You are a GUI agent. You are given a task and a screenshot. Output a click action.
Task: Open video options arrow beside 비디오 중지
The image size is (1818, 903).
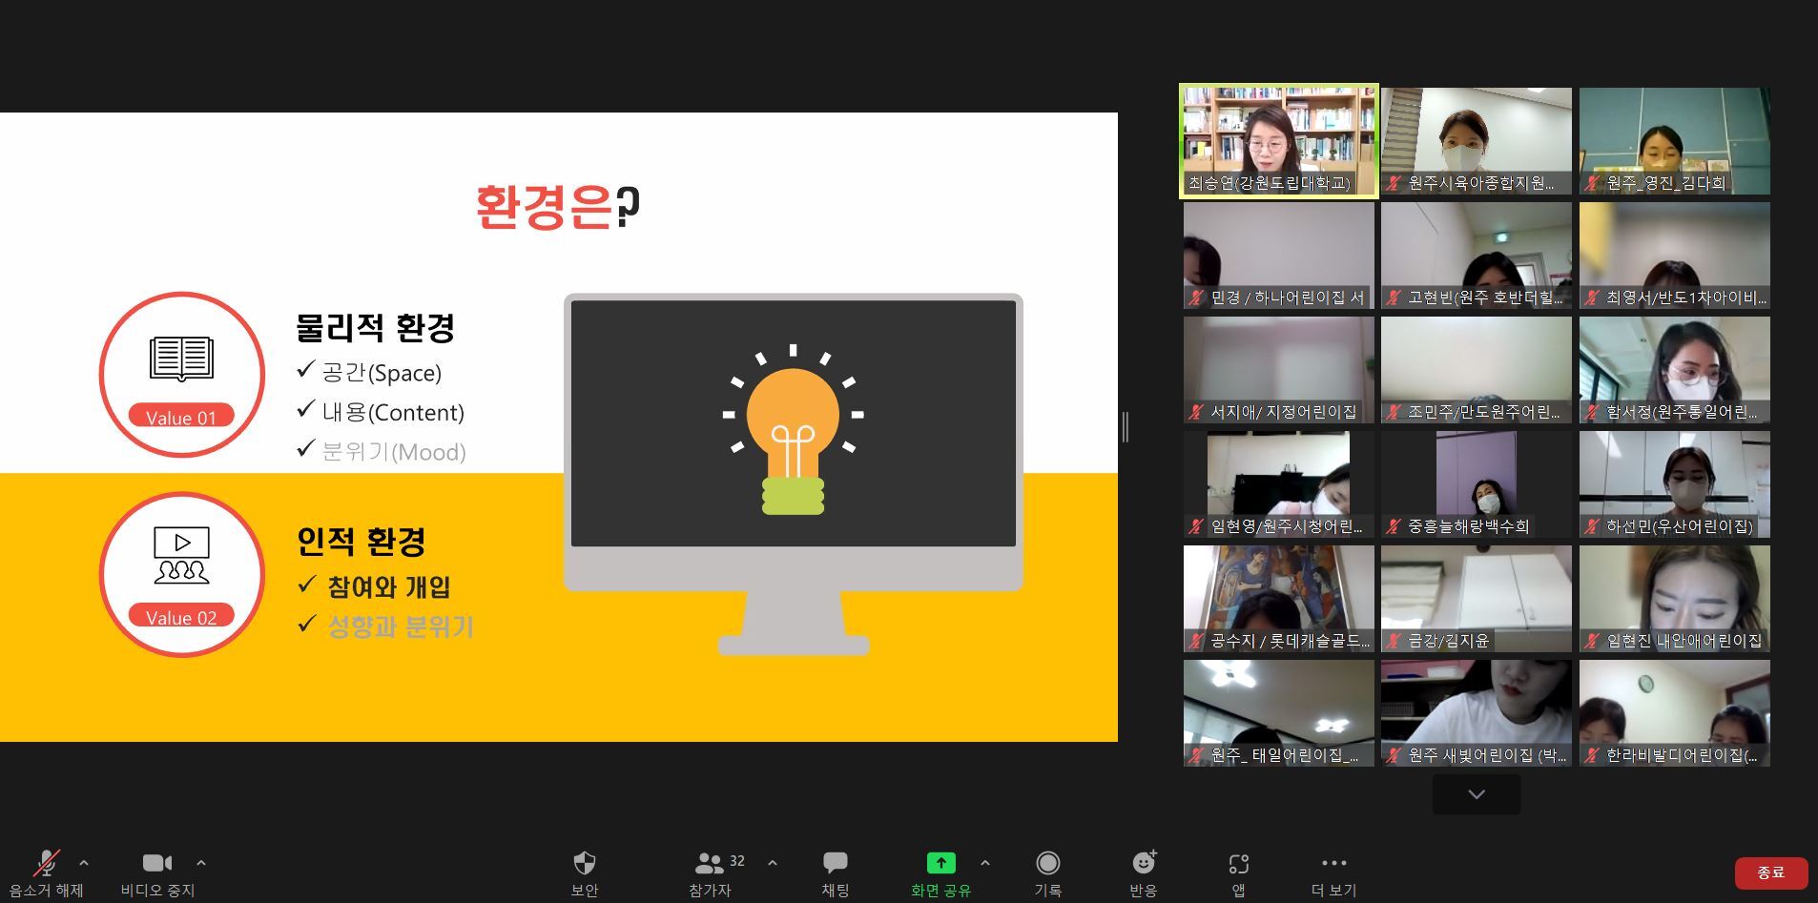click(201, 863)
